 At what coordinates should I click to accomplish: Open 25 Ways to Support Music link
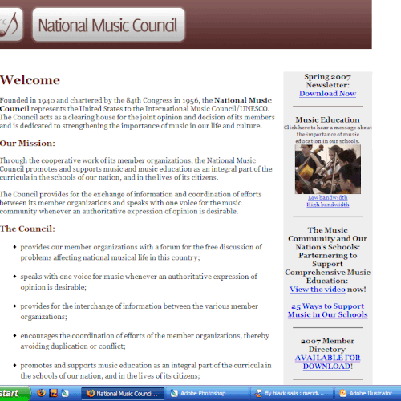click(x=328, y=310)
